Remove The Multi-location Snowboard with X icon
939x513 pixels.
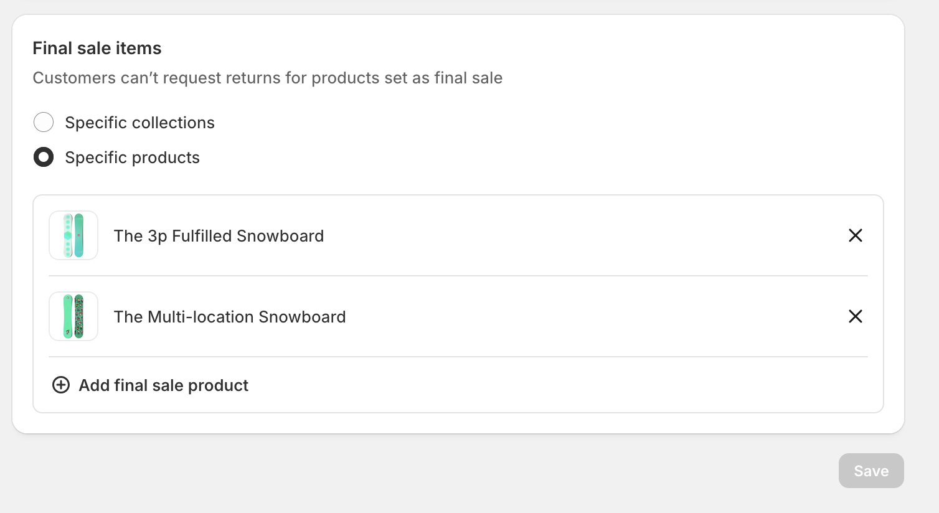click(856, 316)
